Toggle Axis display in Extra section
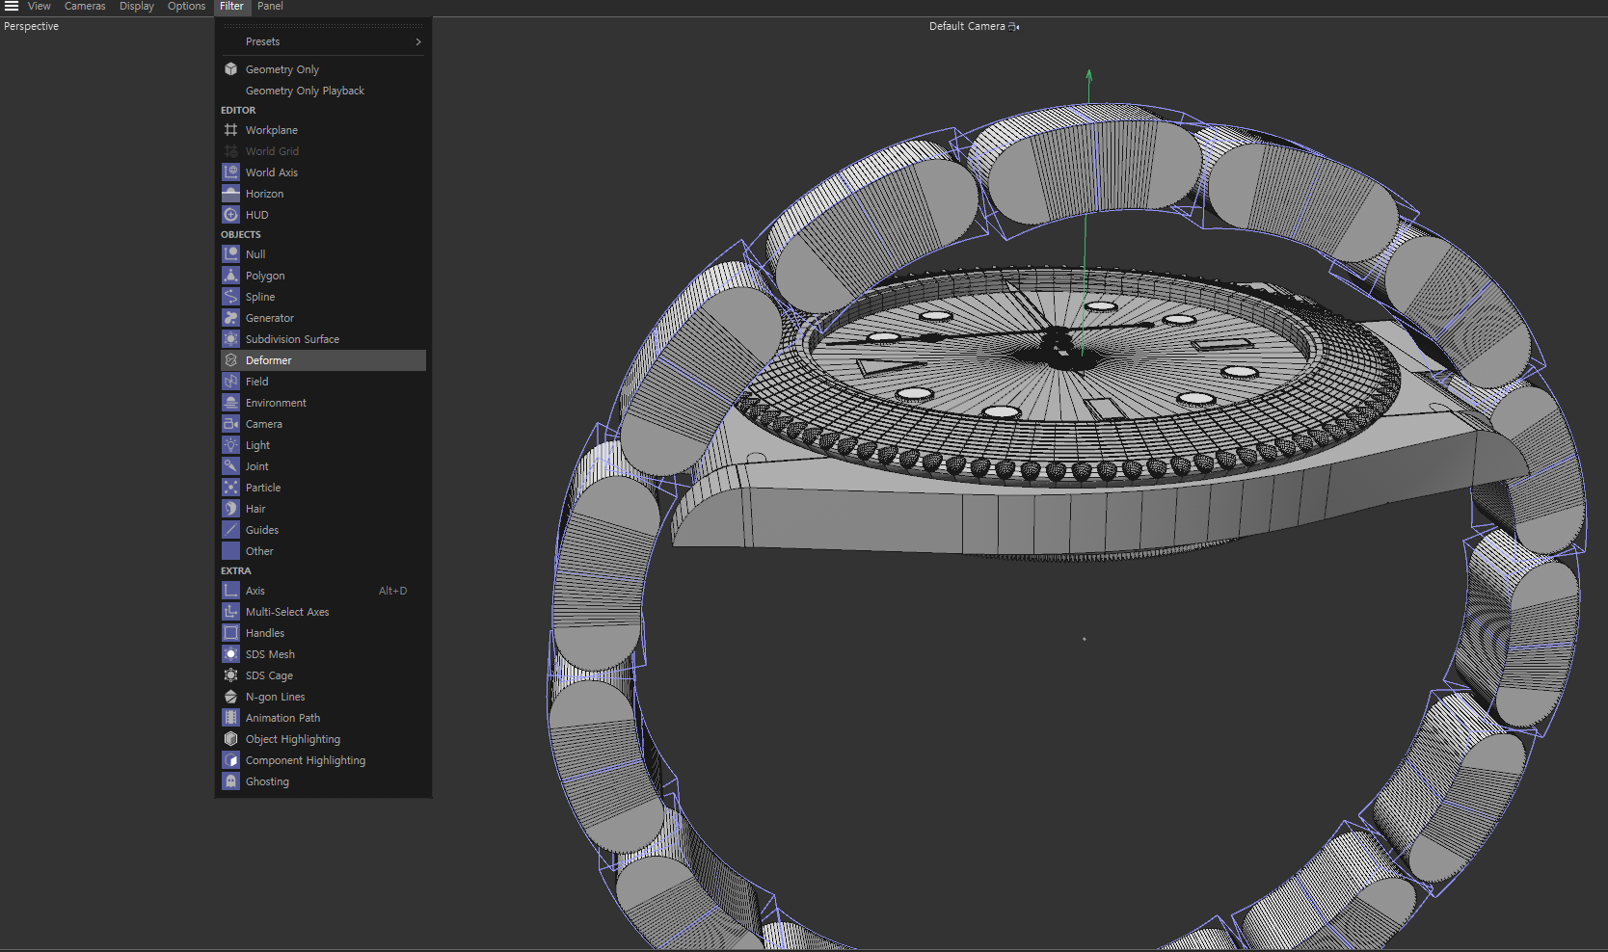This screenshot has width=1608, height=952. [x=323, y=591]
